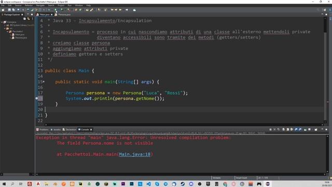
Task: Open the Edit menu
Action: 10,5
